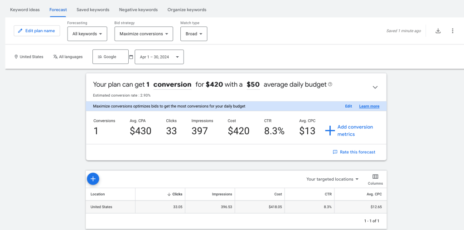Click the United States location filter text
The height and width of the screenshot is (230, 464).
pos(31,57)
